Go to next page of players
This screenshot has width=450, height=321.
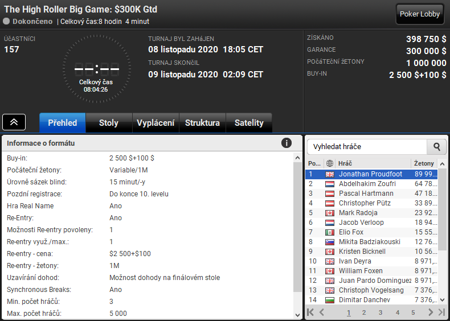pyautogui.click(x=430, y=312)
